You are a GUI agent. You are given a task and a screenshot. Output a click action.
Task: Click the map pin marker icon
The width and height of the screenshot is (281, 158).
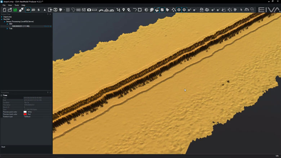tap(124, 10)
